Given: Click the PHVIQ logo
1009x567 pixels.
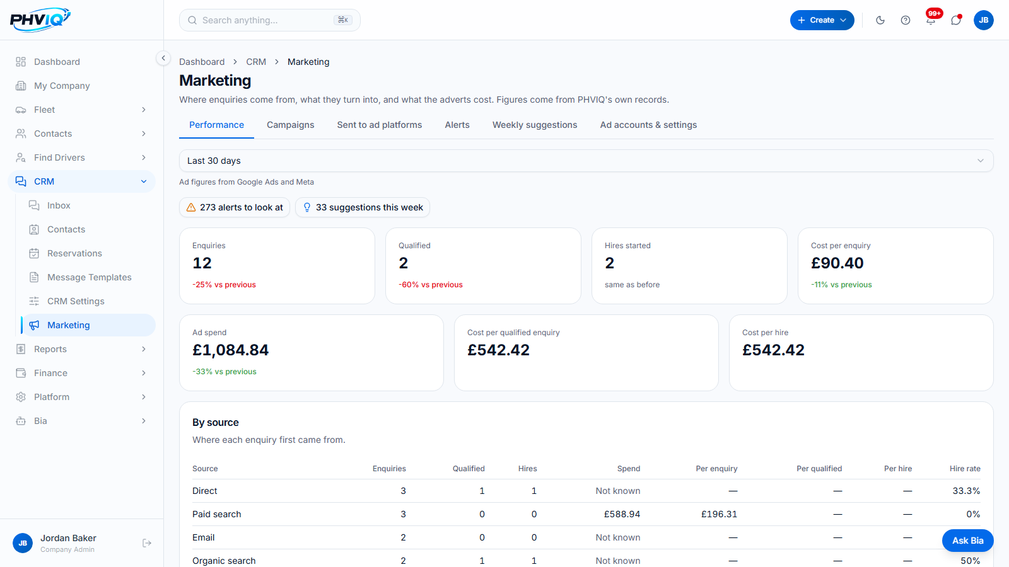Looking at the screenshot, I should click(40, 20).
